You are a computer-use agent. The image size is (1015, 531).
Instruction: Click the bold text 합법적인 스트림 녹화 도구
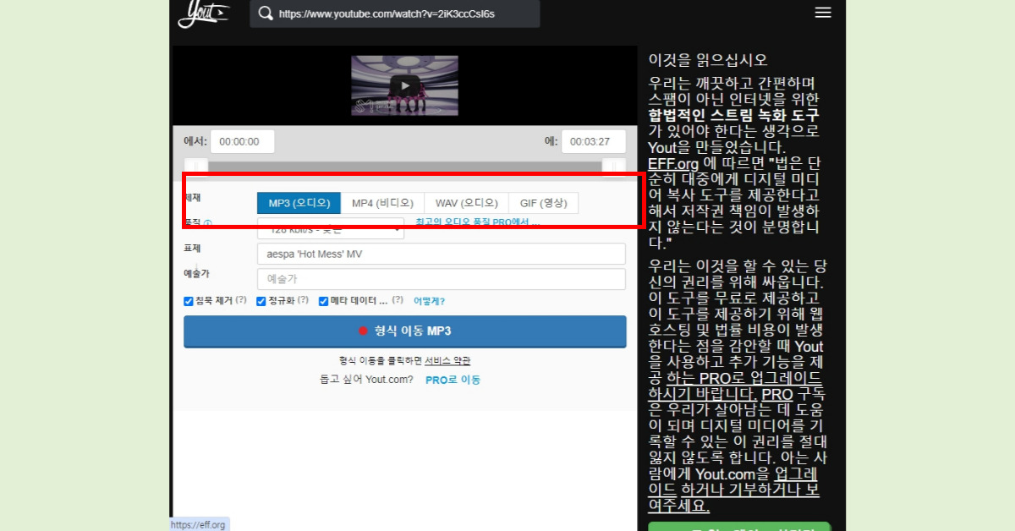pyautogui.click(x=734, y=115)
